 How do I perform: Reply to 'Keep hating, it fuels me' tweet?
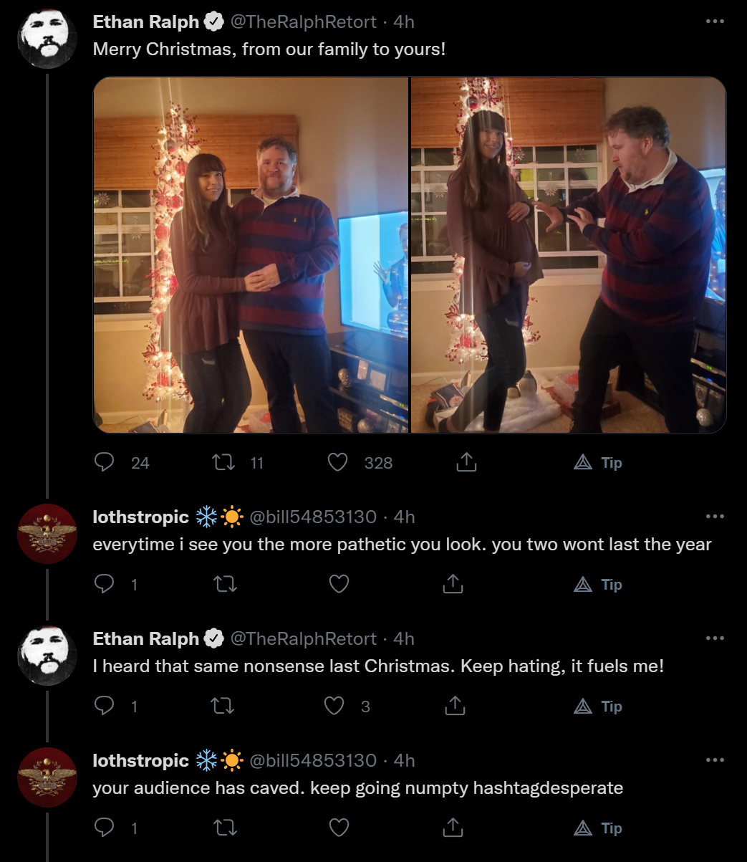pos(105,706)
